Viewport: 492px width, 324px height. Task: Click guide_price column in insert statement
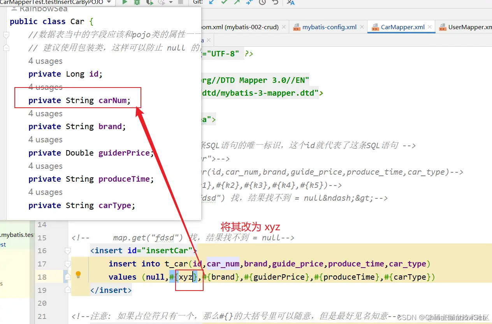click(298, 264)
